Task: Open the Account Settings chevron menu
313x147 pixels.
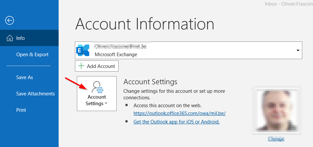Action: pyautogui.click(x=106, y=104)
